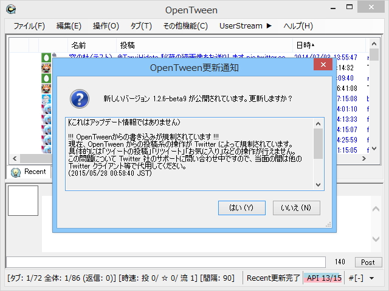This screenshot has height=291, width=389.
Task: Open the hashtag #[-] dropdown arrow
Action: 371,278
